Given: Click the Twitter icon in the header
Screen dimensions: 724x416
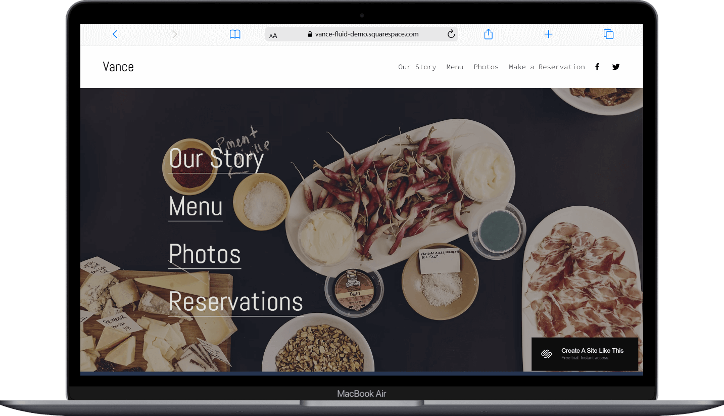Looking at the screenshot, I should point(616,66).
